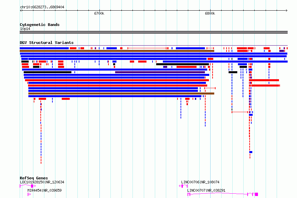Click the gray 10p14 cytogenetic band bar

click(x=154, y=32)
